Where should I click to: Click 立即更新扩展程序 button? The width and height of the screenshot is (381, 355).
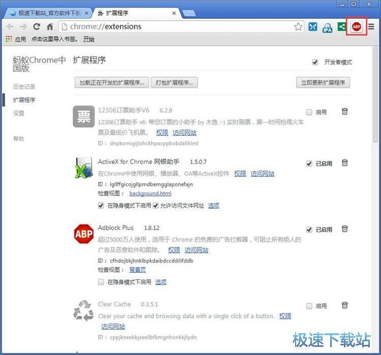[x=323, y=83]
